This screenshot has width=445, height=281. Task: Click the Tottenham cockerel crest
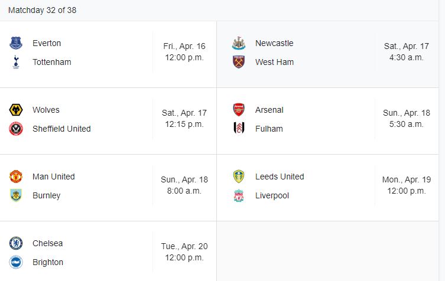pyautogui.click(x=16, y=62)
